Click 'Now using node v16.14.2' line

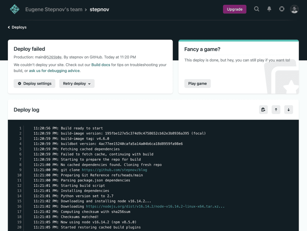[85, 222]
